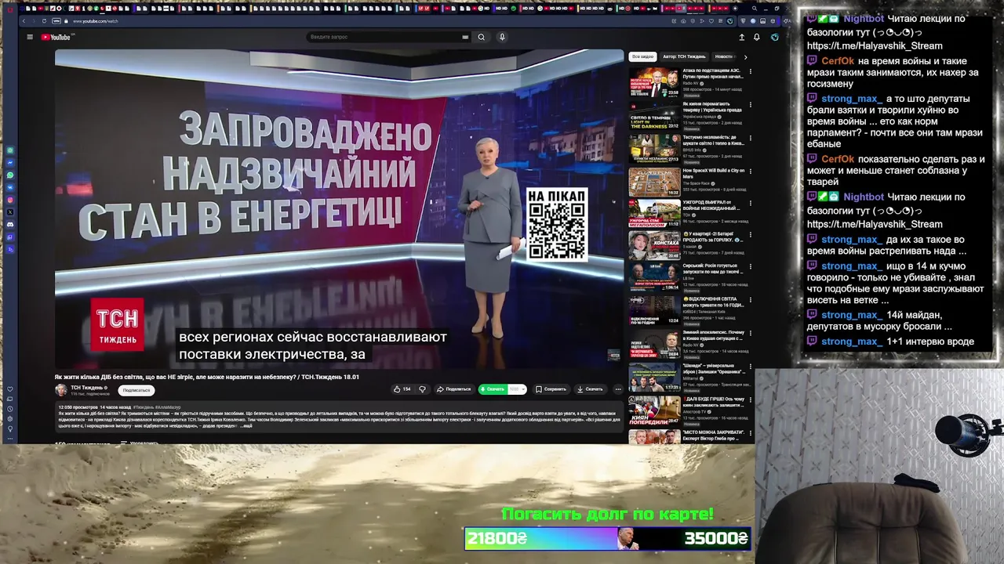
Task: Subscribe using the Подписаться button
Action: pyautogui.click(x=136, y=390)
